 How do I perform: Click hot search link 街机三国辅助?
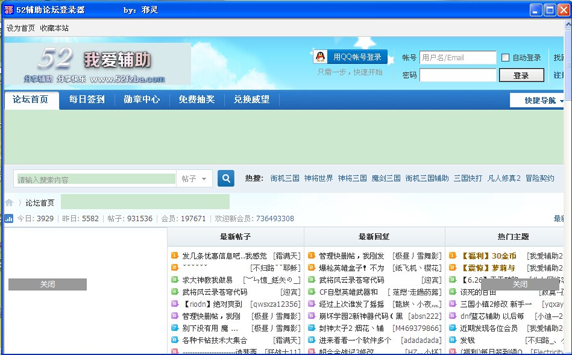[427, 178]
